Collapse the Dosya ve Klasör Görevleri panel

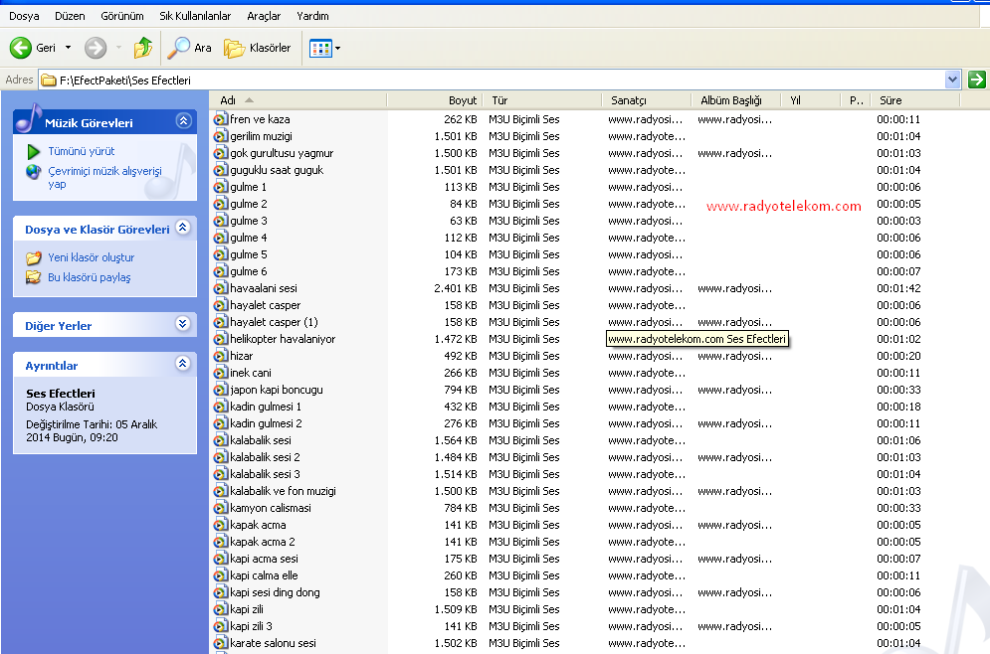(182, 227)
